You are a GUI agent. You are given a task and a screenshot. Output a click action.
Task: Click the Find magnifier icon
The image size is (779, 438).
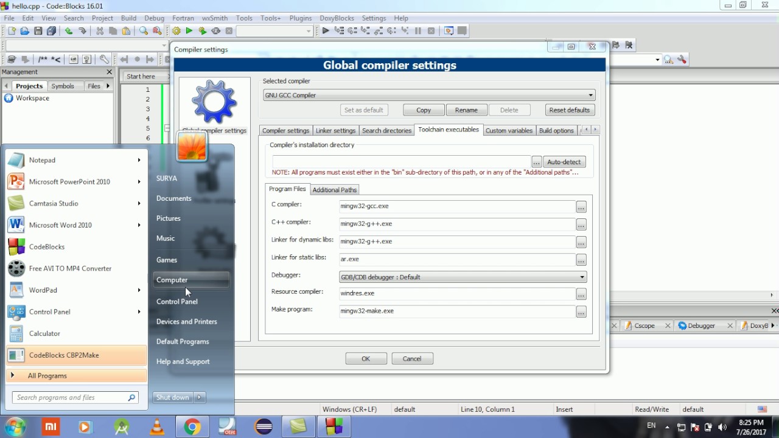pos(144,31)
